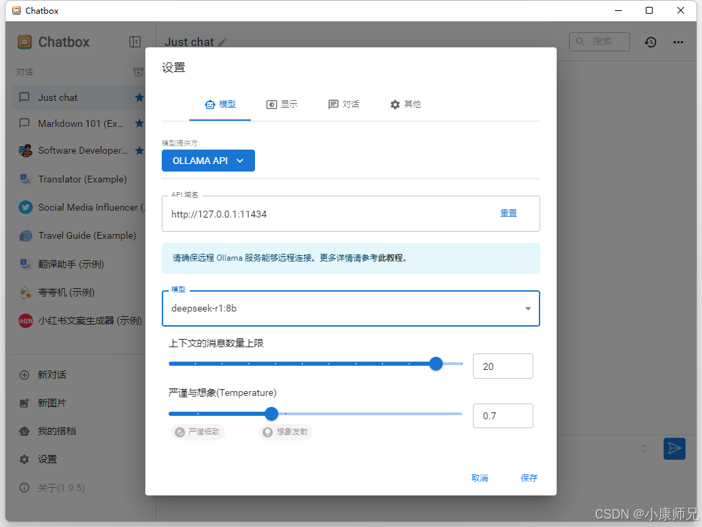Open the Social Media Influencer conversation icon
The height and width of the screenshot is (527, 702).
[x=25, y=207]
